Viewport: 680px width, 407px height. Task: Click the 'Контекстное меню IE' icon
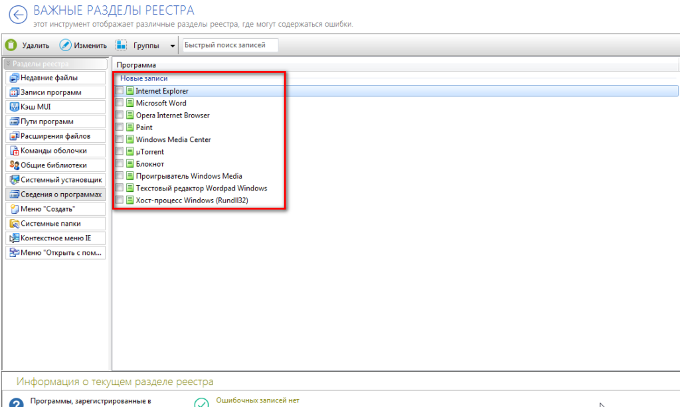pos(15,238)
